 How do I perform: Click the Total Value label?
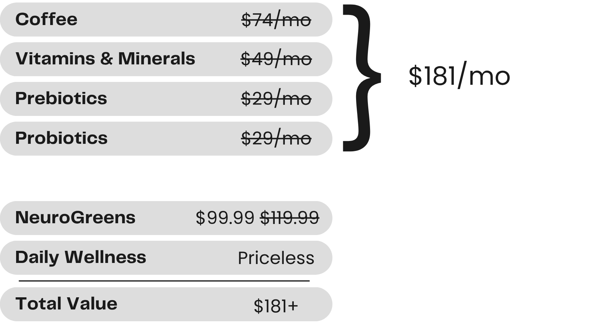(66, 304)
